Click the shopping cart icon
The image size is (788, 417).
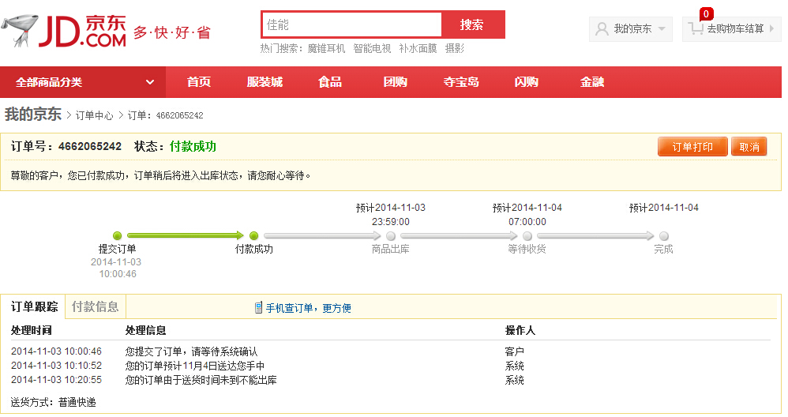(x=696, y=28)
